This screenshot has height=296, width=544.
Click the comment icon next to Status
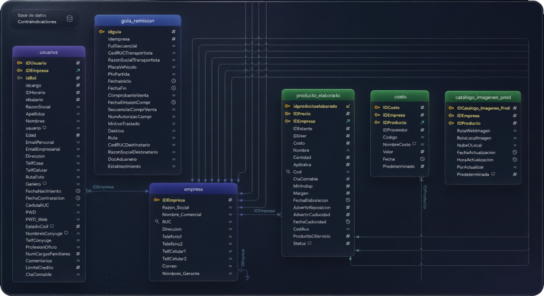coord(310,243)
